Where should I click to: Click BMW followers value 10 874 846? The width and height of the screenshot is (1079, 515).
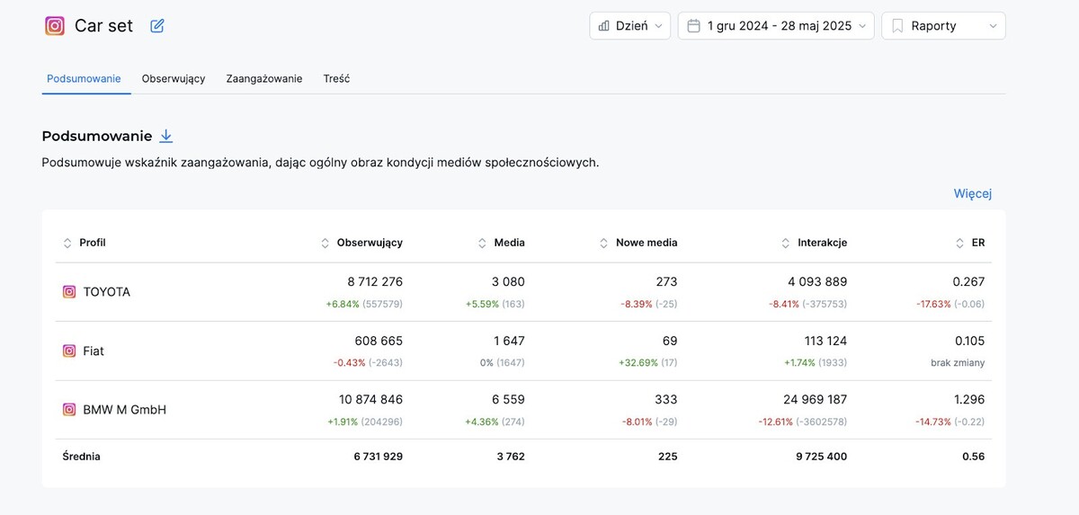(x=371, y=400)
